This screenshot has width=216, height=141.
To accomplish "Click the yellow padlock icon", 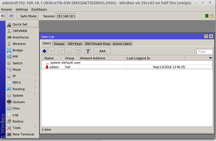I will 212,16.
